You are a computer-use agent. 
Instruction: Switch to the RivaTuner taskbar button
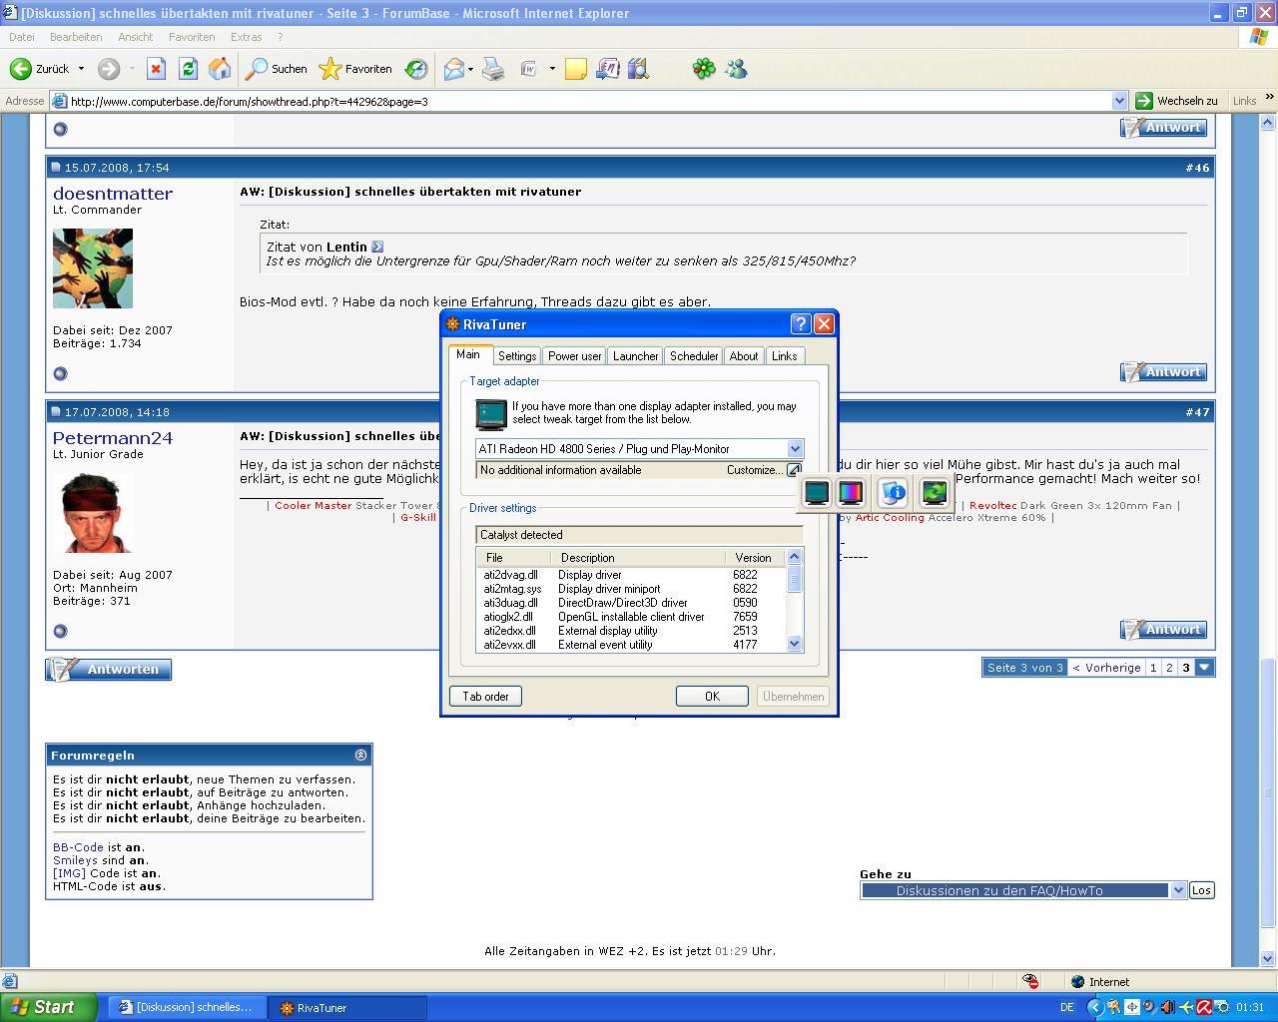(x=349, y=1008)
